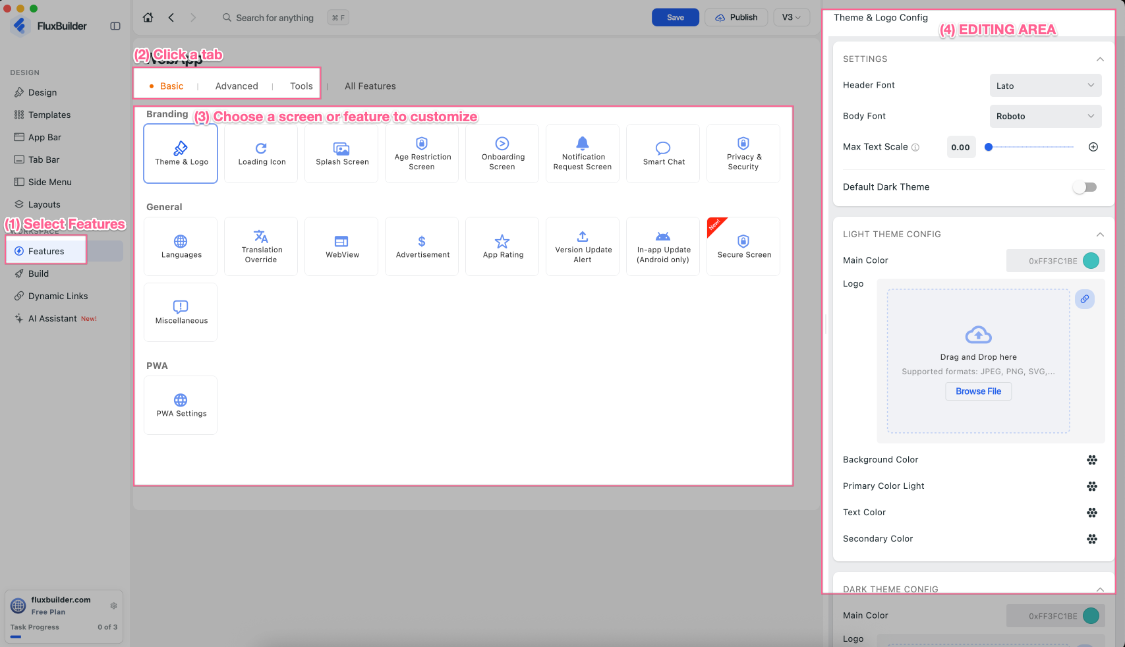Open the Secure Screen feature card

743,246
